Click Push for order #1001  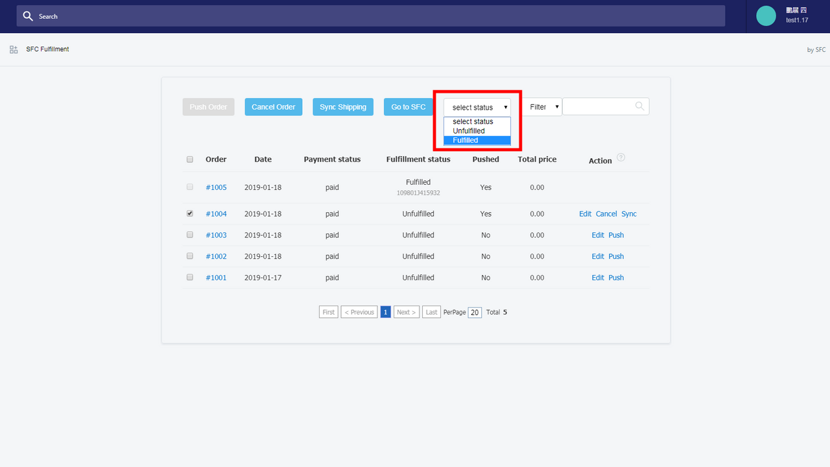[x=616, y=278]
